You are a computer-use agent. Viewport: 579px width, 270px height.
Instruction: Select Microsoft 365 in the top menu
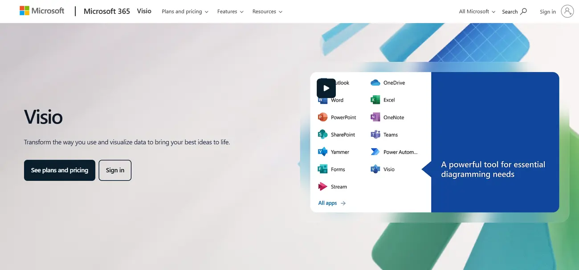(106, 11)
